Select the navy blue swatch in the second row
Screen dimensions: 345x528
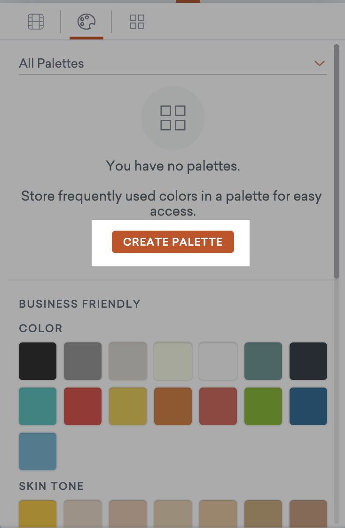point(308,406)
